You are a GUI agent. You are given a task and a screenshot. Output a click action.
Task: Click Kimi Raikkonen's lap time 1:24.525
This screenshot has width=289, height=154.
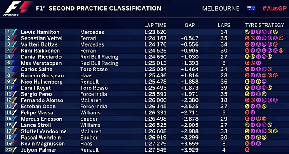click(x=155, y=51)
